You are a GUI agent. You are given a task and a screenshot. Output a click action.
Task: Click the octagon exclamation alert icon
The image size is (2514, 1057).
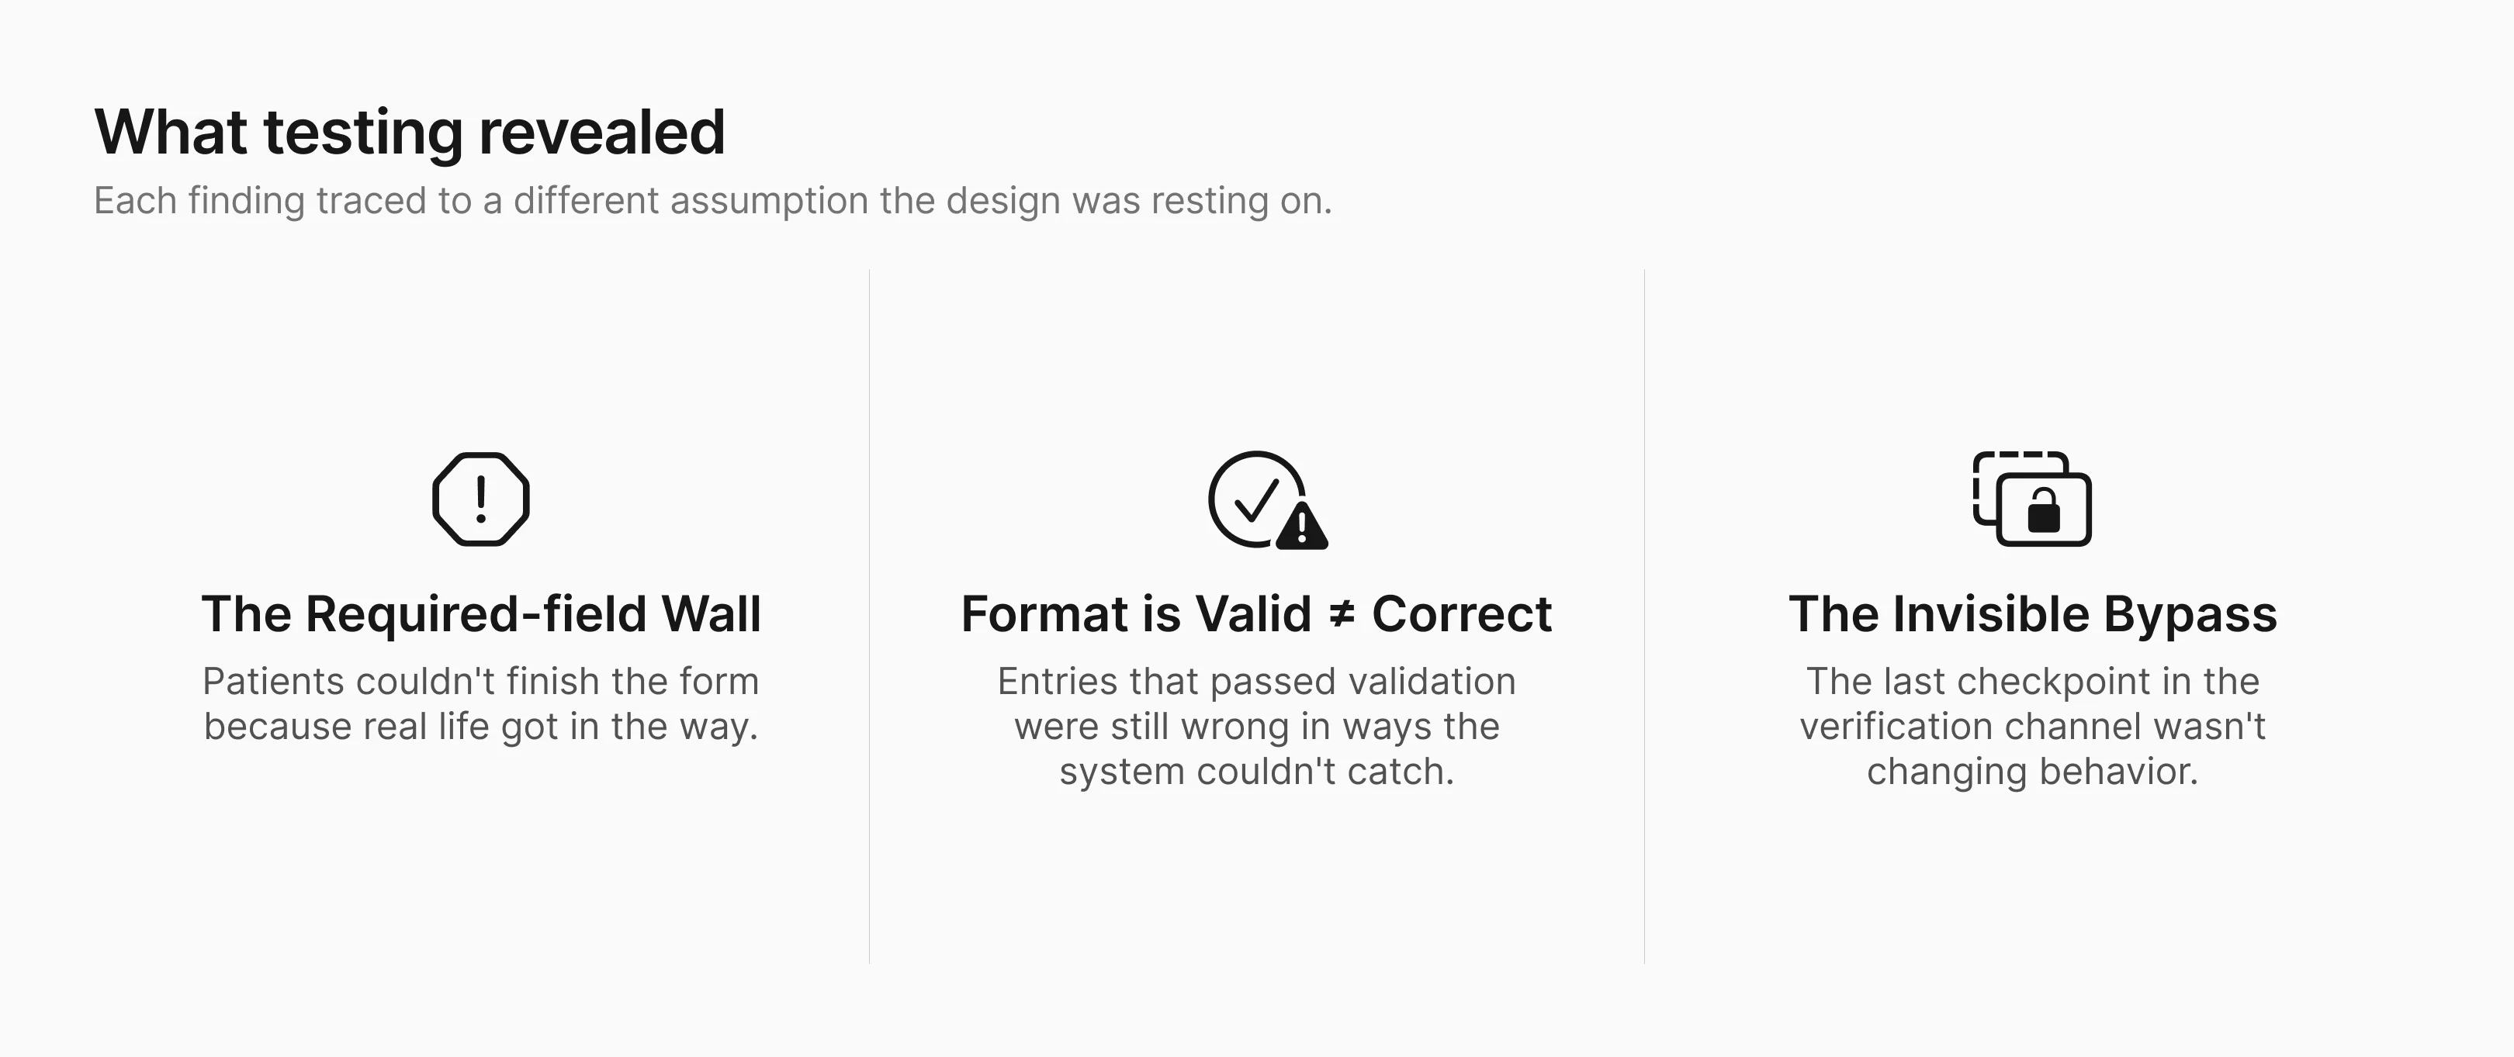480,499
